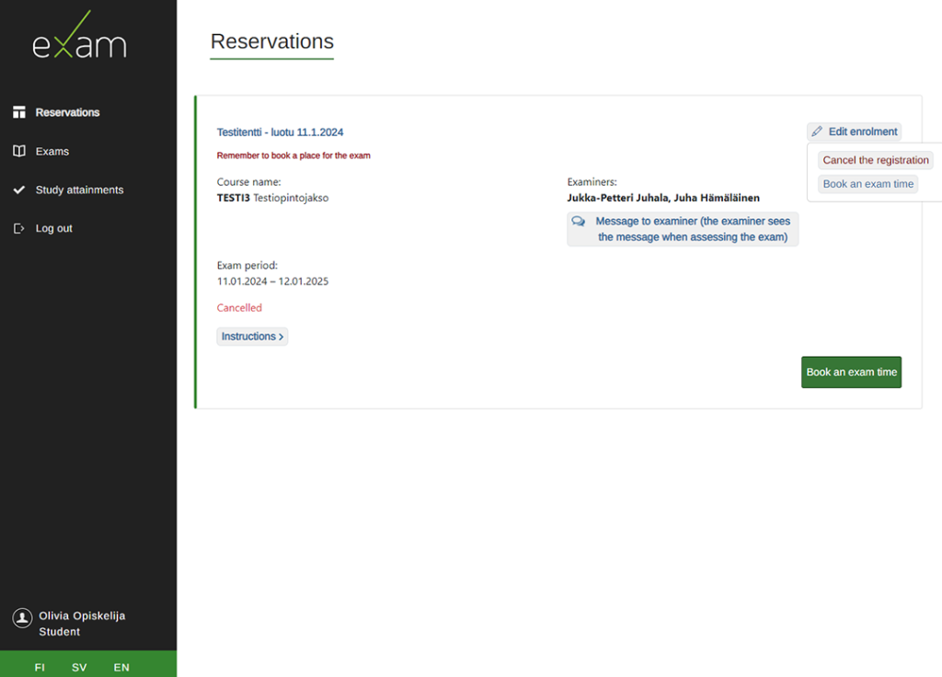942x677 pixels.
Task: Click the course name TESTI3 Testiopintojakso
Action: click(272, 198)
